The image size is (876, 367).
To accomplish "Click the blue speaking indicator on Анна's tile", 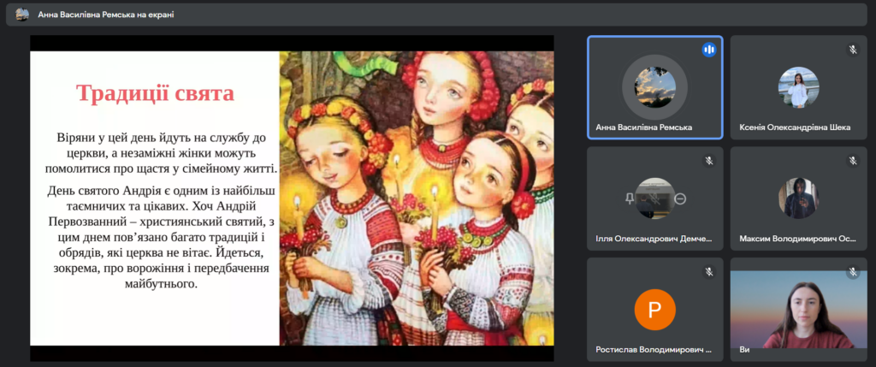I will pos(708,50).
